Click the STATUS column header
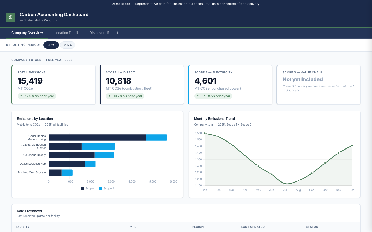The image size is (372, 232). (312, 227)
